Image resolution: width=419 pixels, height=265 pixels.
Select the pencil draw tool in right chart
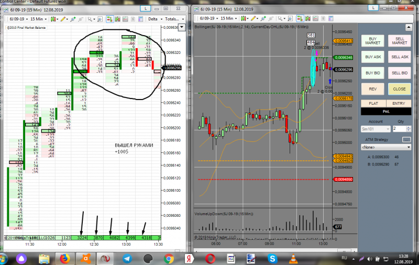pos(253,18)
